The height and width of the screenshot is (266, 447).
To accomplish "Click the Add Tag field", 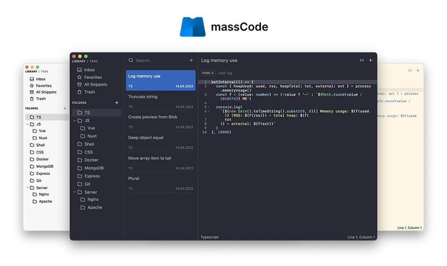I will 225,73.
